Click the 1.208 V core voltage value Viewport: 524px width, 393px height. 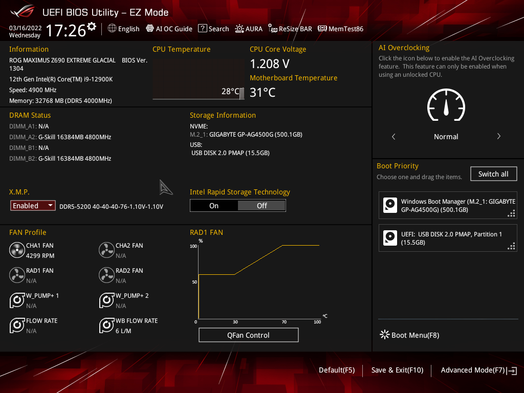tap(270, 64)
